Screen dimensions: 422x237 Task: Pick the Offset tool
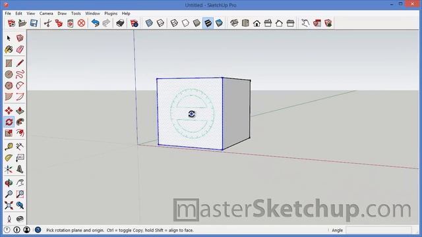coord(20,133)
